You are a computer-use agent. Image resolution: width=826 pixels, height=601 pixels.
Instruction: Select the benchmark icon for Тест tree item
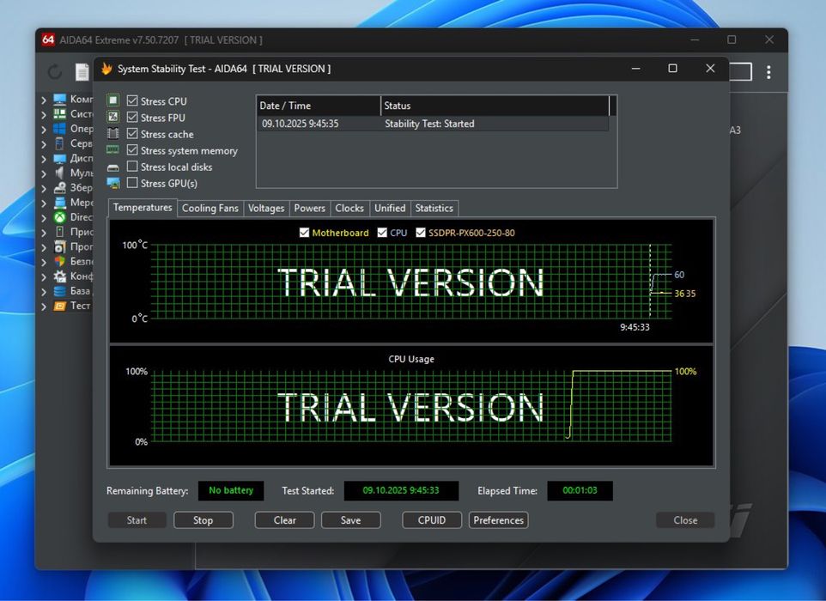[60, 306]
